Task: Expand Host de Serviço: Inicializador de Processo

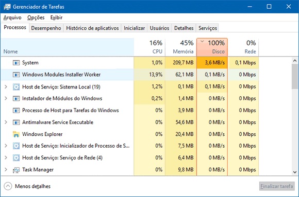Action: pyautogui.click(x=6, y=146)
